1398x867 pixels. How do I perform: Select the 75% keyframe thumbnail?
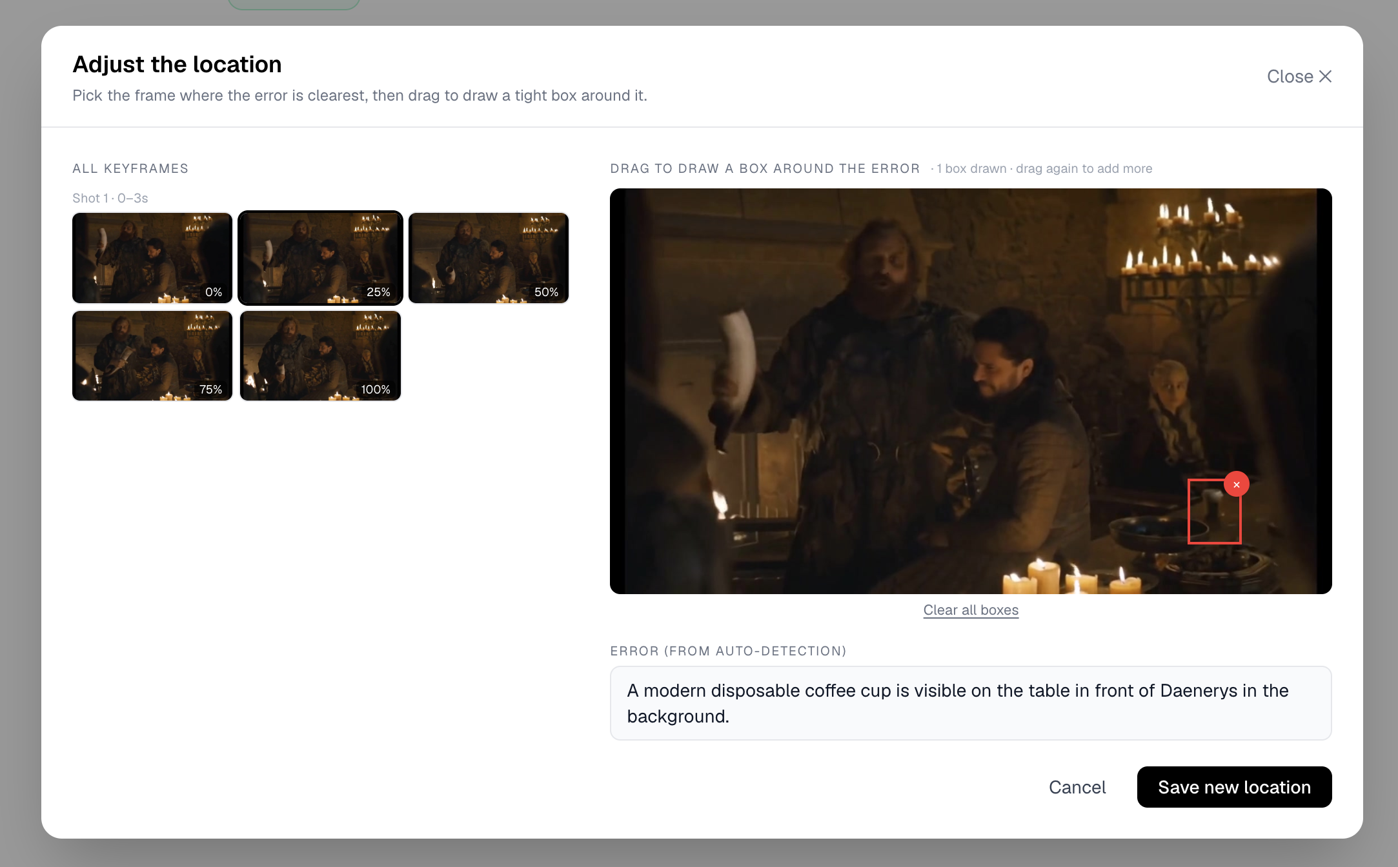[x=152, y=355]
